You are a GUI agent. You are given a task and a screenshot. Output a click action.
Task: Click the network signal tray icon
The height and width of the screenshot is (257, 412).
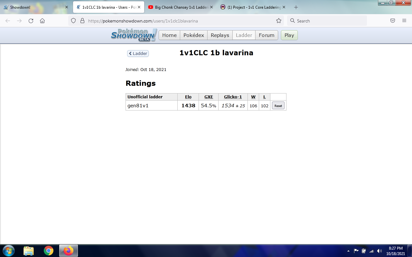point(371,251)
